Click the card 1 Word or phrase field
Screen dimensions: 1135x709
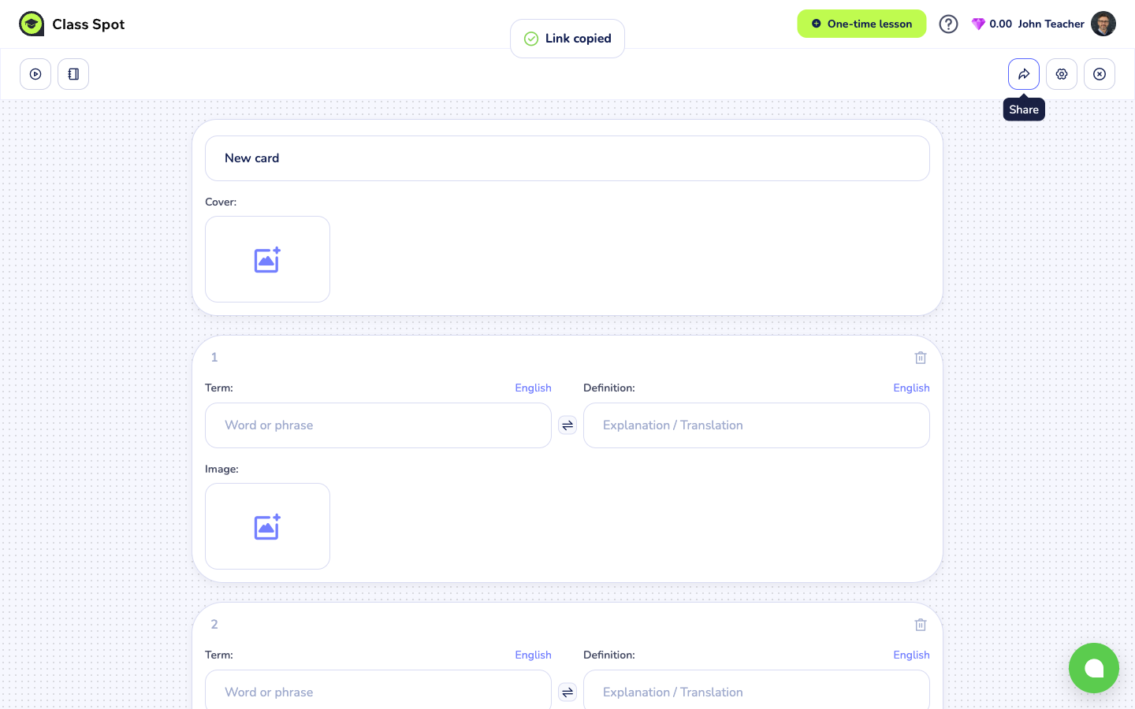(x=378, y=425)
